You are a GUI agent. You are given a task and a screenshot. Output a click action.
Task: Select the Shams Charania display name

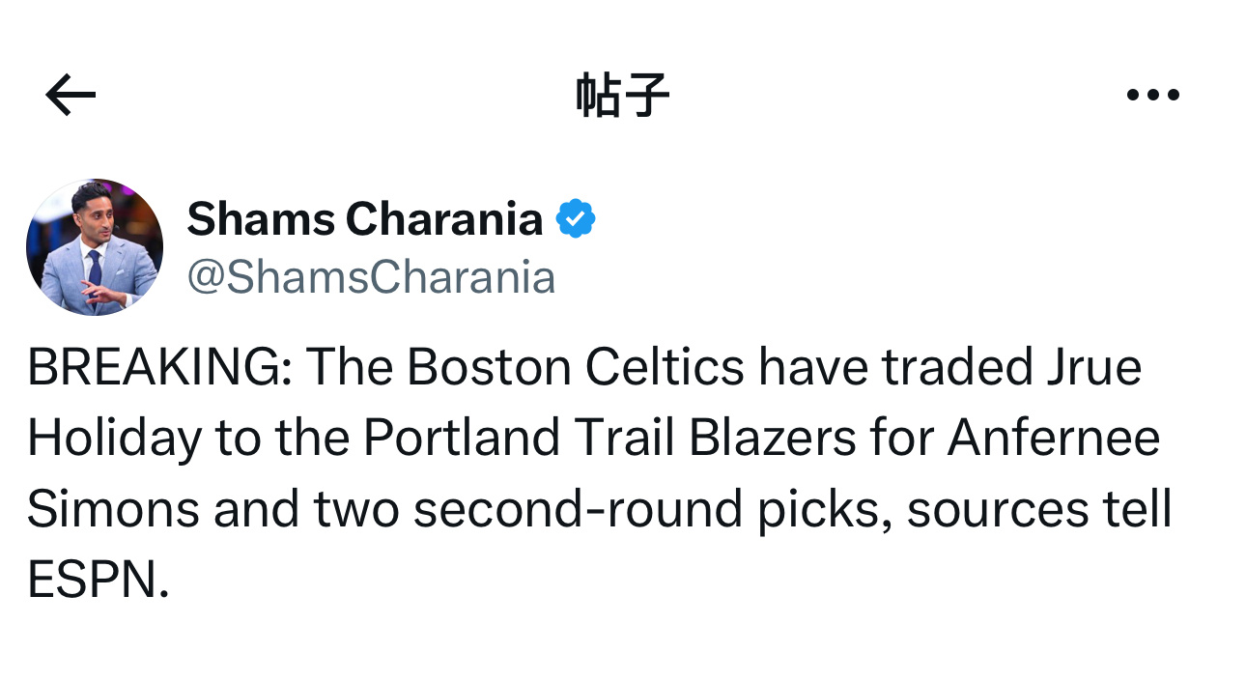click(x=365, y=219)
